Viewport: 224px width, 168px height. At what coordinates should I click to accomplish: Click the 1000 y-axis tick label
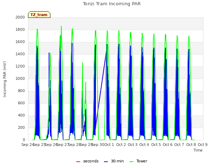(x=20, y=78)
